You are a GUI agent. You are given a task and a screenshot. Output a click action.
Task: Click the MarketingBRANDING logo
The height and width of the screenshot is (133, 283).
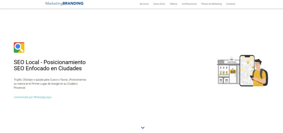click(64, 3)
